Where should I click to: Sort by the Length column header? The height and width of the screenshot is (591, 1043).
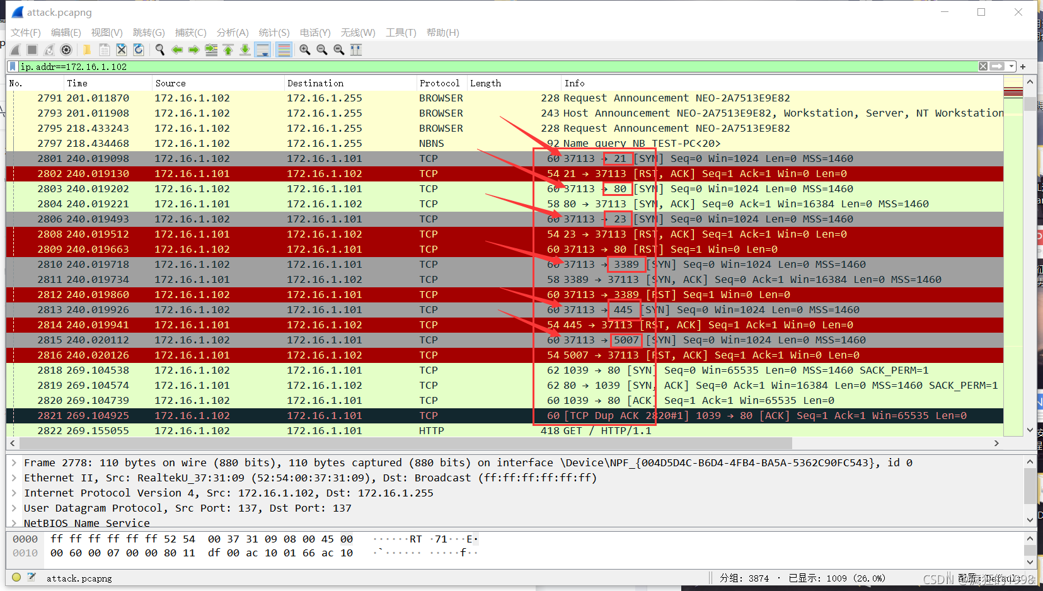514,83
